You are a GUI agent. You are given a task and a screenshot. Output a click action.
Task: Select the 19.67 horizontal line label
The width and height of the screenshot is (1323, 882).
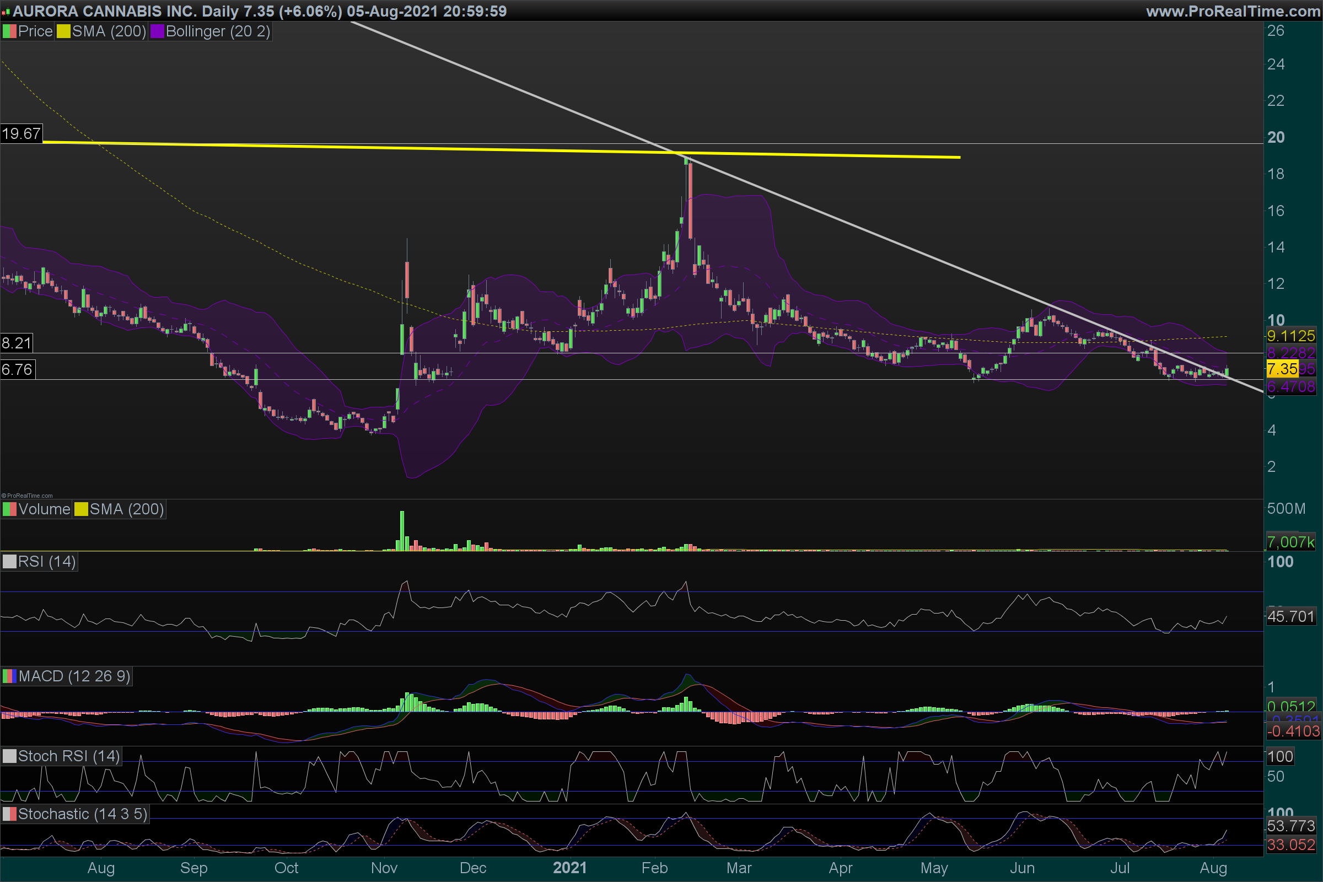pos(21,134)
